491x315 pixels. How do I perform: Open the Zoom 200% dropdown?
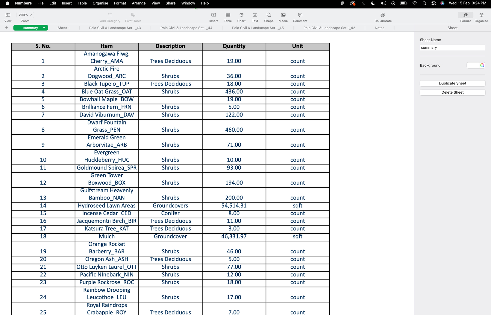tap(25, 15)
